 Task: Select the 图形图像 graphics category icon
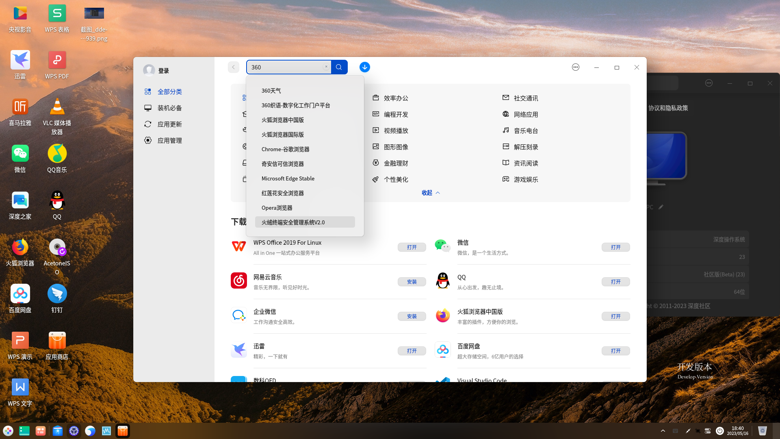(376, 147)
